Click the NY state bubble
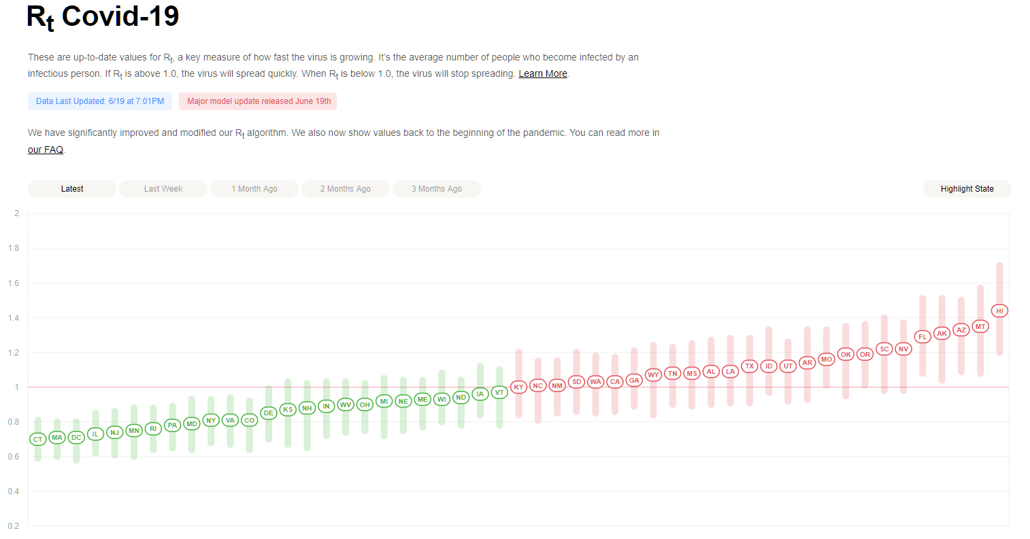1030x539 pixels. [211, 420]
